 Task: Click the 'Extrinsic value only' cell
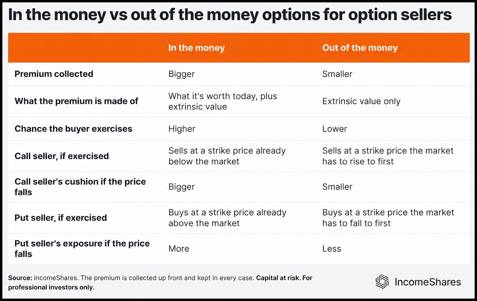pos(361,101)
